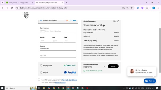
Task: Open the Country United States dropdown
Action: (58, 49)
